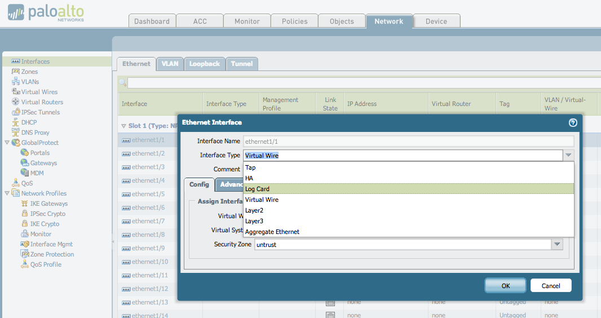Open Zones from the sidebar icon
The image size is (601, 318).
pos(16,72)
